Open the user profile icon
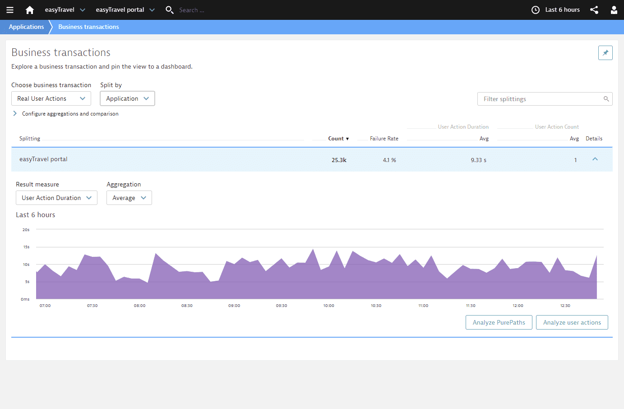Image resolution: width=624 pixels, height=409 pixels. pyautogui.click(x=614, y=10)
